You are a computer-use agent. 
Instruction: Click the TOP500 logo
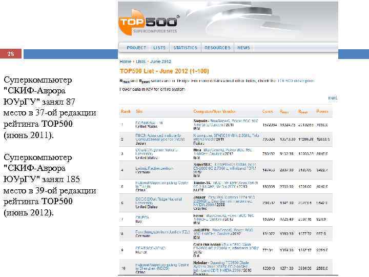click(149, 23)
